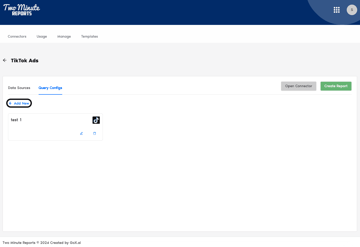Screen dimensions: 360x247
Task: Edit the test 1 query config
Action: [81, 133]
